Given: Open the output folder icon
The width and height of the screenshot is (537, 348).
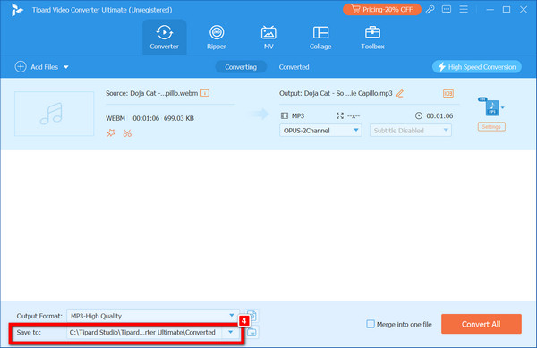Looking at the screenshot, I should (251, 332).
